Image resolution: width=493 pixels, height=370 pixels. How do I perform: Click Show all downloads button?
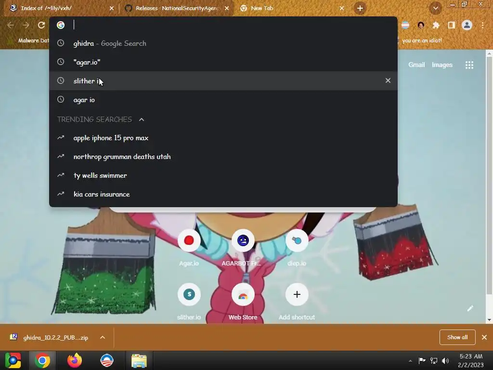pyautogui.click(x=457, y=337)
